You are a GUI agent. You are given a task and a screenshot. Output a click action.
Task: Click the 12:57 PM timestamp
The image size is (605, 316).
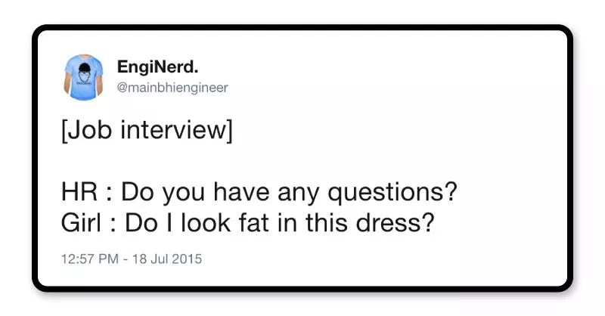pos(89,259)
